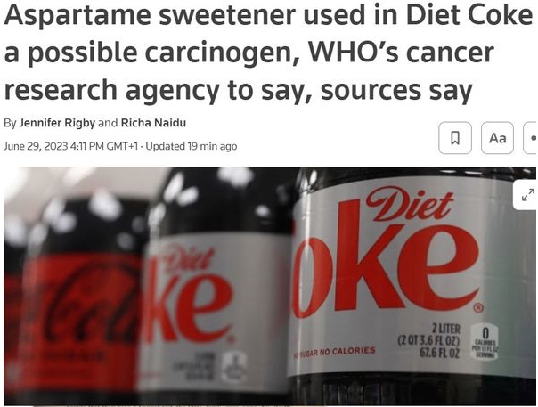The height and width of the screenshot is (407, 538).
Task: Bookmark this article with the save icon
Action: [455, 138]
